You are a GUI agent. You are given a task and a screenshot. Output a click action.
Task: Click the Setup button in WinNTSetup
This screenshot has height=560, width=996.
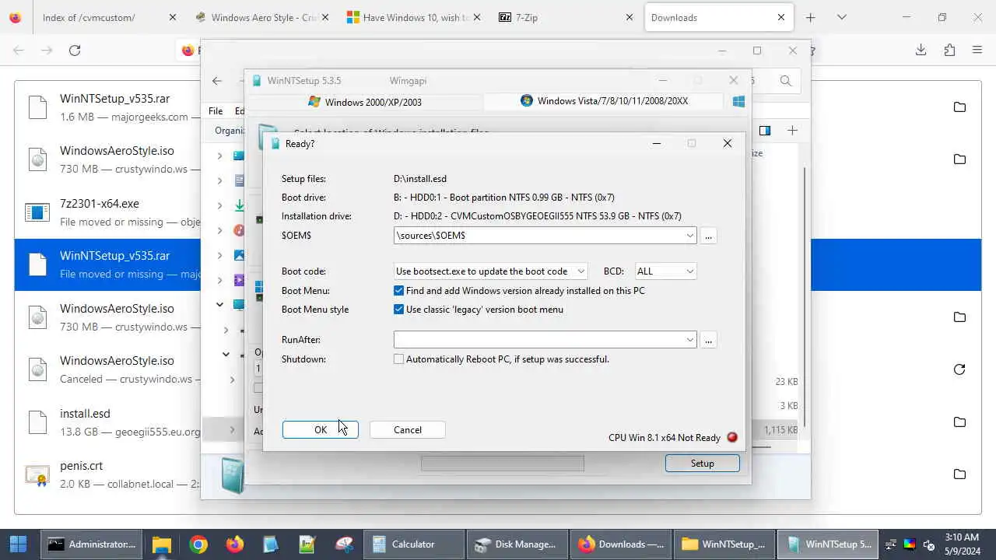tap(702, 464)
